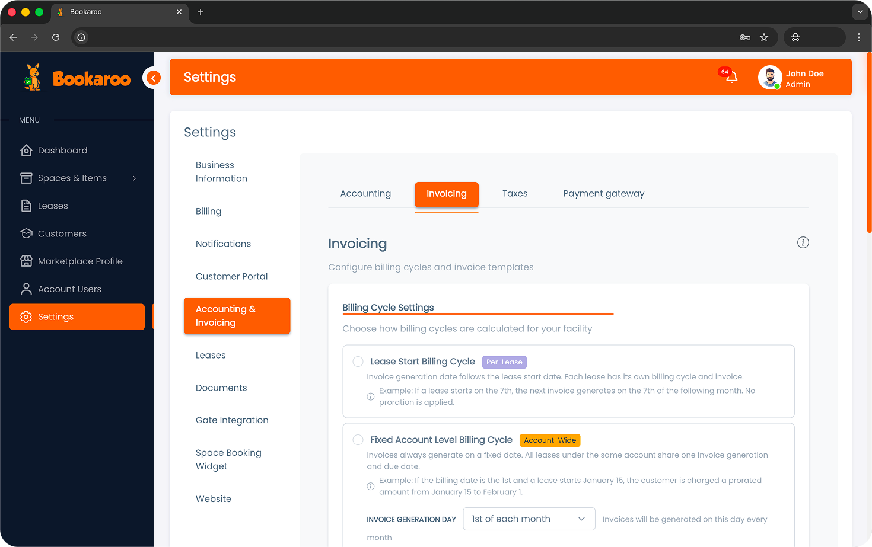
Task: Open the notifications bell icon
Action: click(x=731, y=77)
